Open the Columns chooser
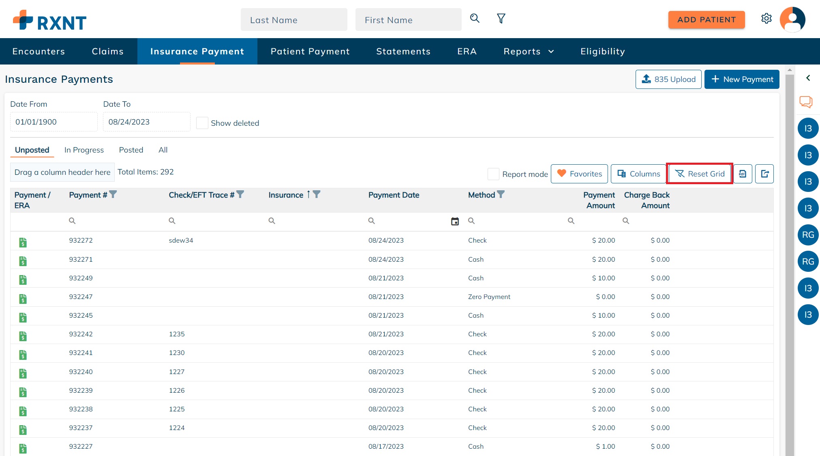Viewport: 820px width, 456px height. (x=638, y=174)
